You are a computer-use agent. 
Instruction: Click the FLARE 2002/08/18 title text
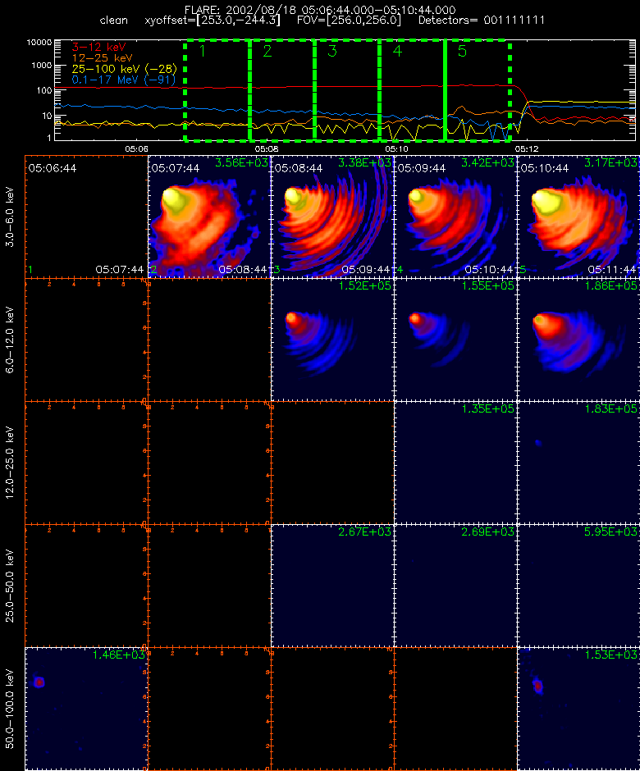pos(320,10)
